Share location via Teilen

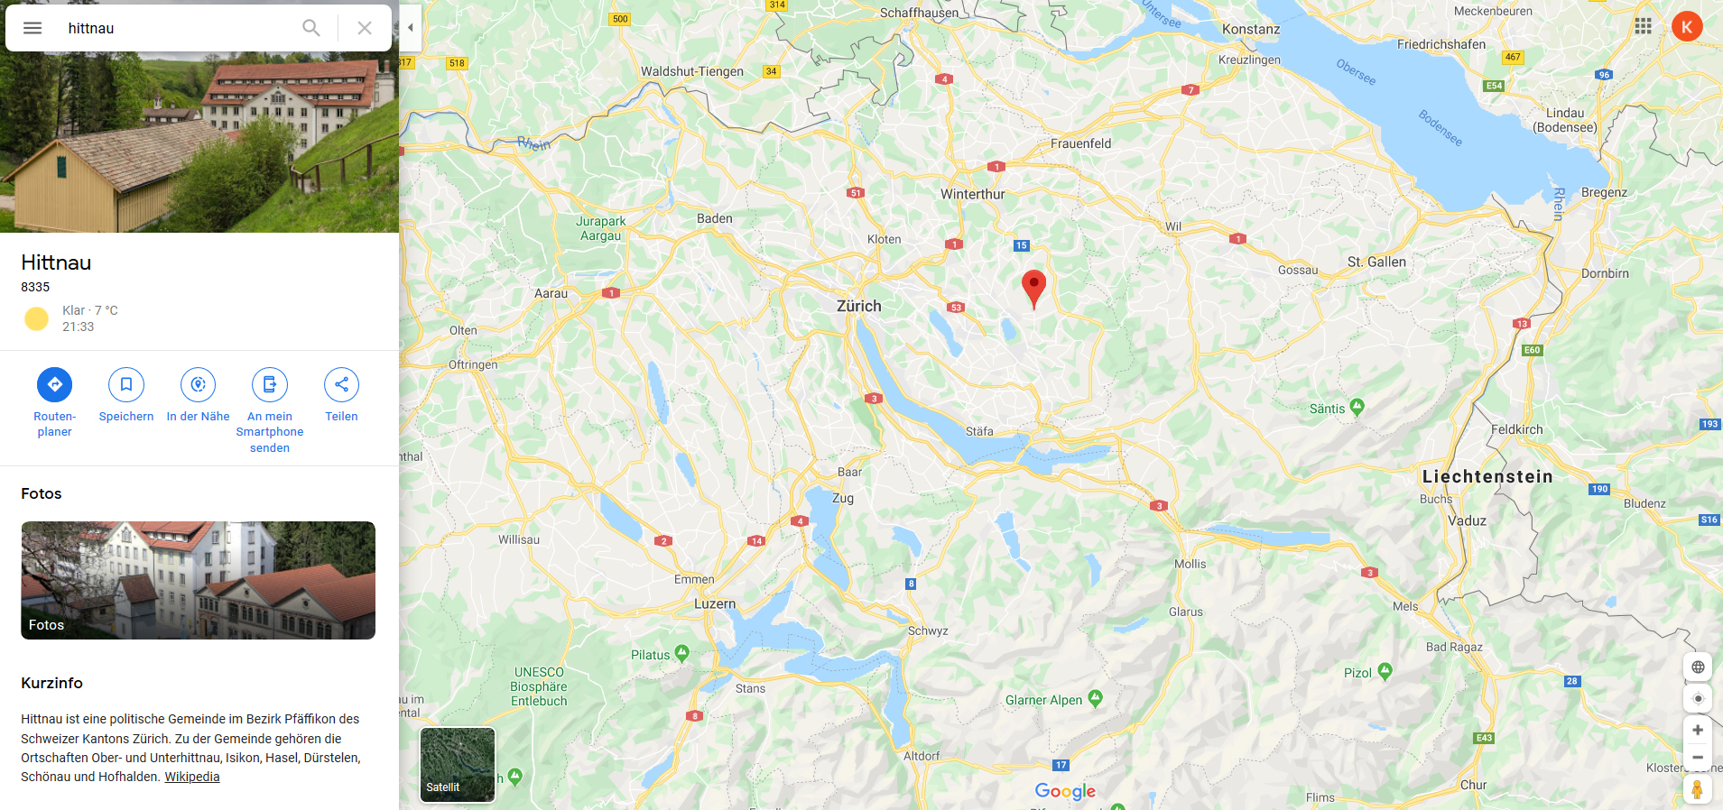tap(341, 385)
